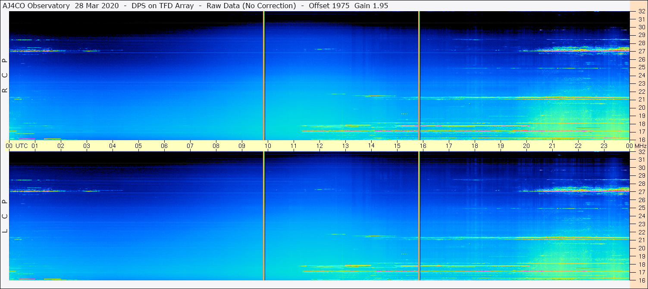Screen dimensions: 648x289
Task: Click LCP vertical marker line just before 10 UTC
Action: click(x=263, y=216)
